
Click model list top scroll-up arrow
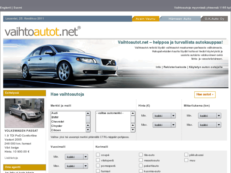tap(133, 113)
